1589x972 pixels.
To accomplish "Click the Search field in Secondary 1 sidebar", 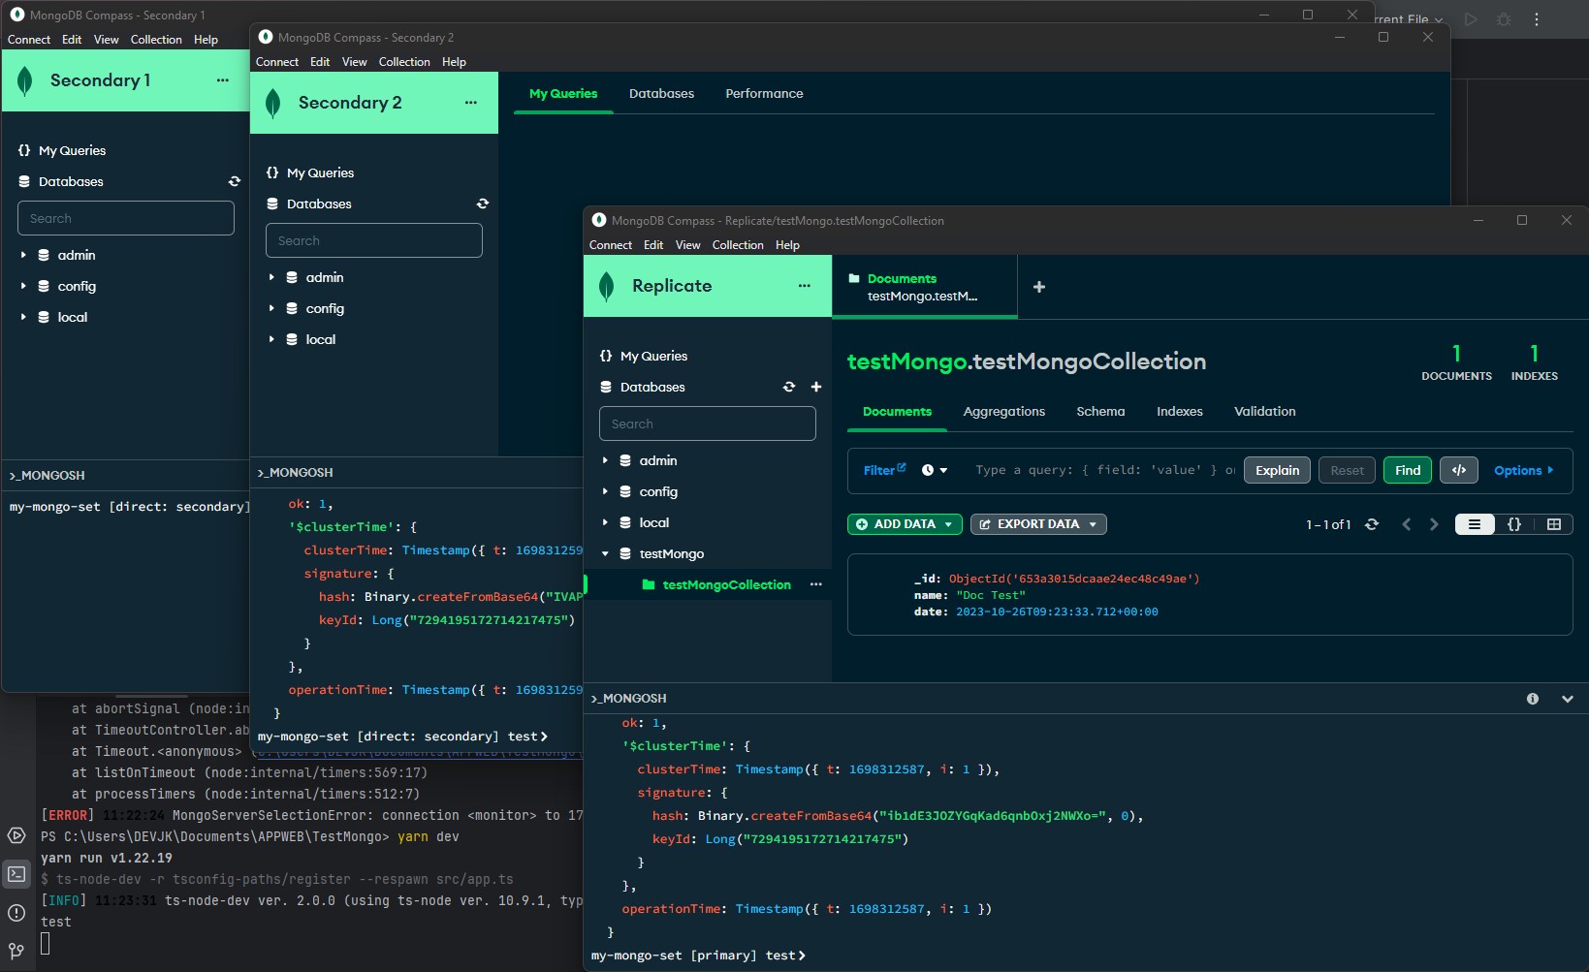I will point(126,218).
